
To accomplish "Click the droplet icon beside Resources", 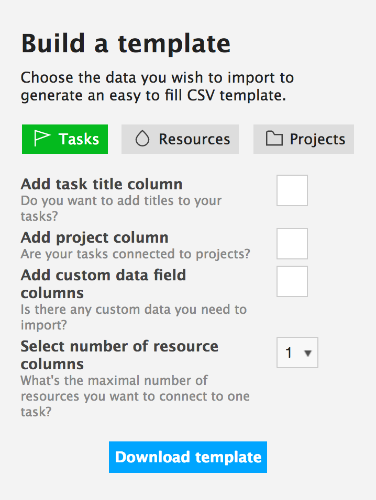I will [x=142, y=139].
